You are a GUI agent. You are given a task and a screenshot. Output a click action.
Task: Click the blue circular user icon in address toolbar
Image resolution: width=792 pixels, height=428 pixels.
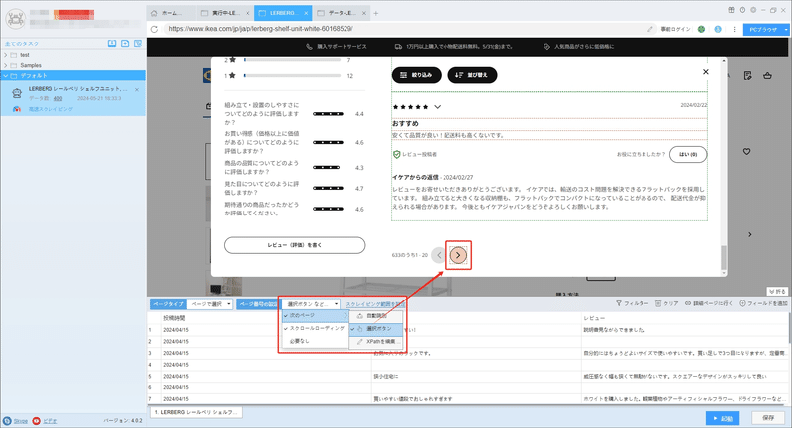click(718, 29)
